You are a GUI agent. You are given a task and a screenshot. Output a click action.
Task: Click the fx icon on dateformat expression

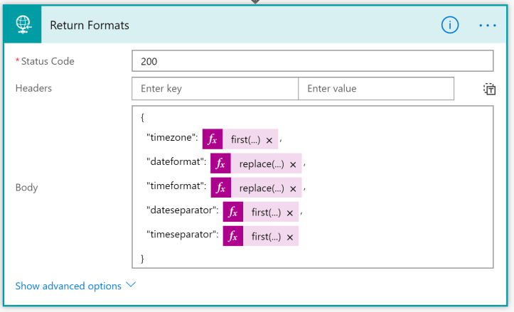click(x=221, y=163)
